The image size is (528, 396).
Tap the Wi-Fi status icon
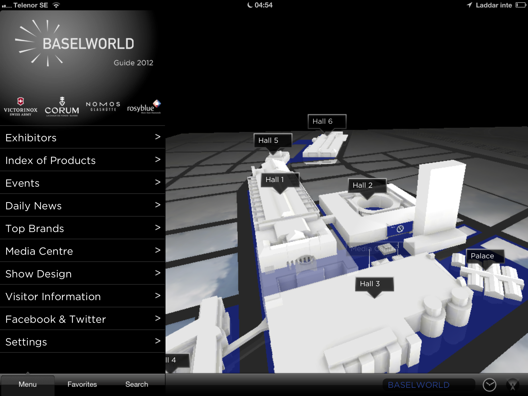[56, 5]
